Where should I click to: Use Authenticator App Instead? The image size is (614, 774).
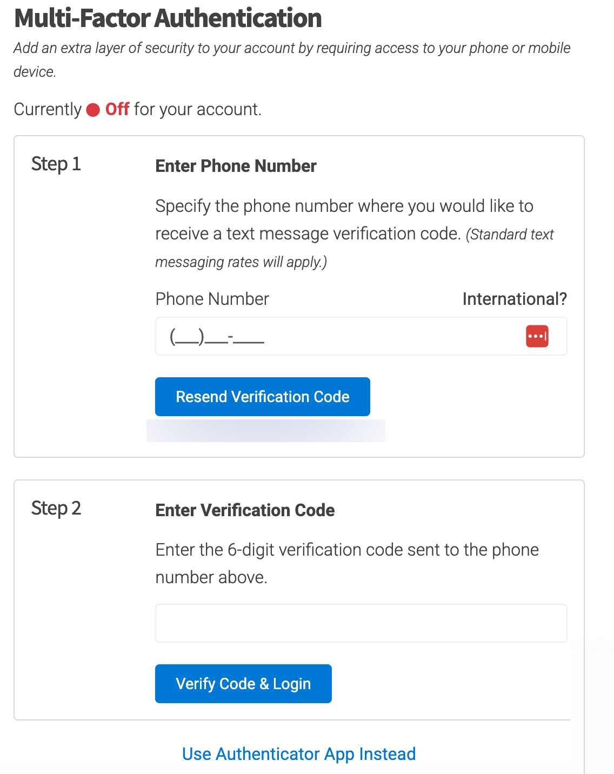tap(299, 754)
